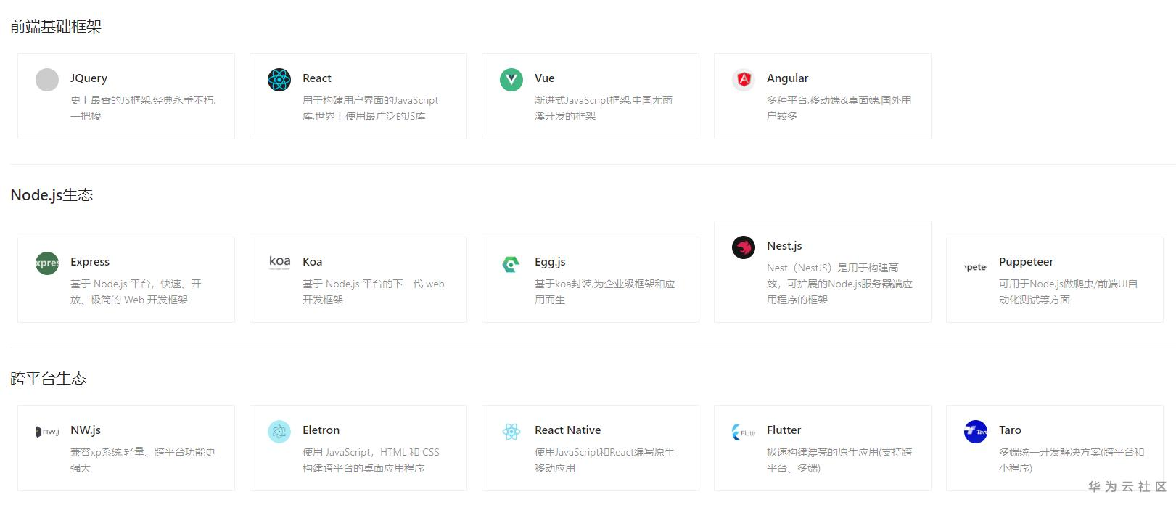Click the React atom logo icon
Image resolution: width=1176 pixels, height=505 pixels.
coord(279,80)
